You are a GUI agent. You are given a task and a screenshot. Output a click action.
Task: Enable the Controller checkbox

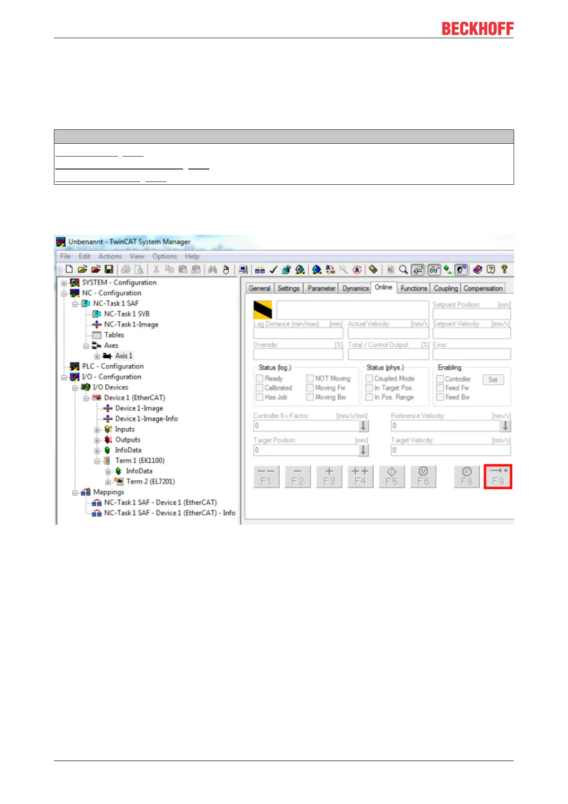(440, 379)
